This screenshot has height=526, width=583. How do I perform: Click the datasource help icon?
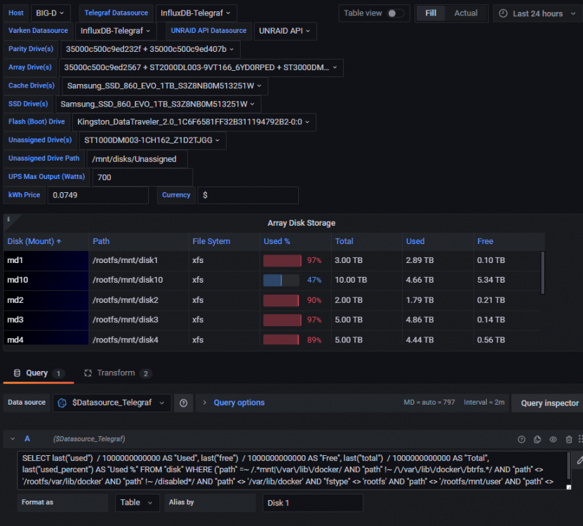point(183,403)
